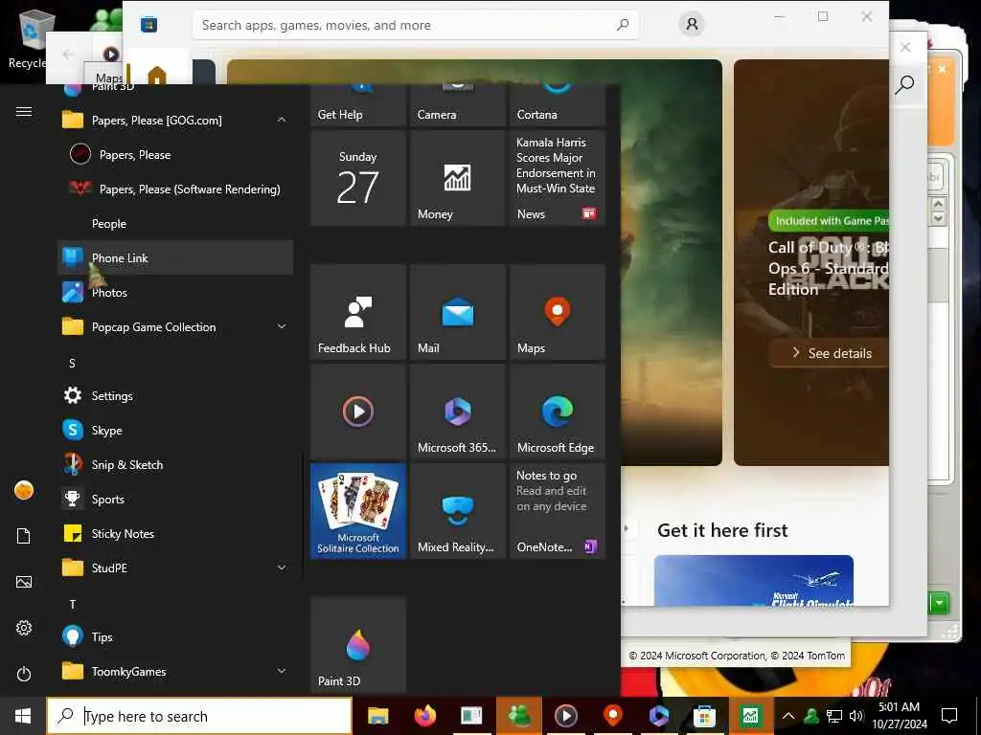Open People from app list
Image resolution: width=981 pixels, height=735 pixels.
[175, 223]
